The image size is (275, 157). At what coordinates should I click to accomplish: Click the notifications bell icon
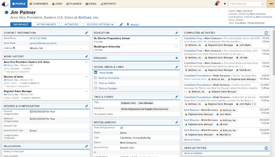(216, 4)
